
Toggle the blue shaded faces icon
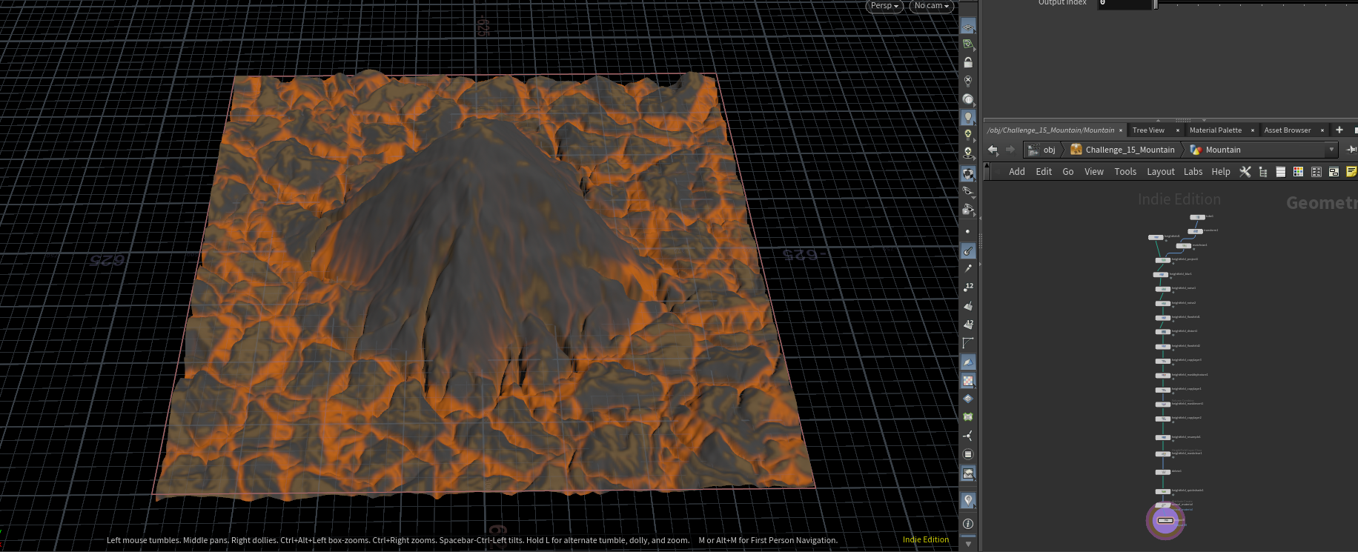click(968, 362)
